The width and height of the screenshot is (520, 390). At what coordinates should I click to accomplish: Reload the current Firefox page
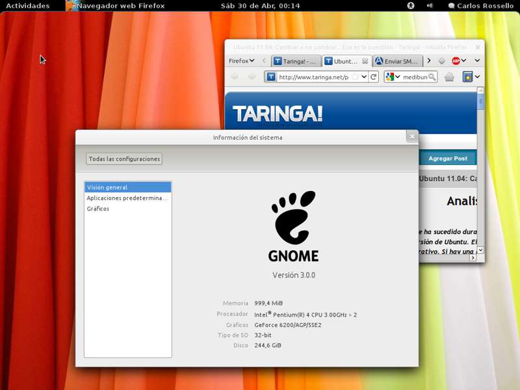pos(373,77)
